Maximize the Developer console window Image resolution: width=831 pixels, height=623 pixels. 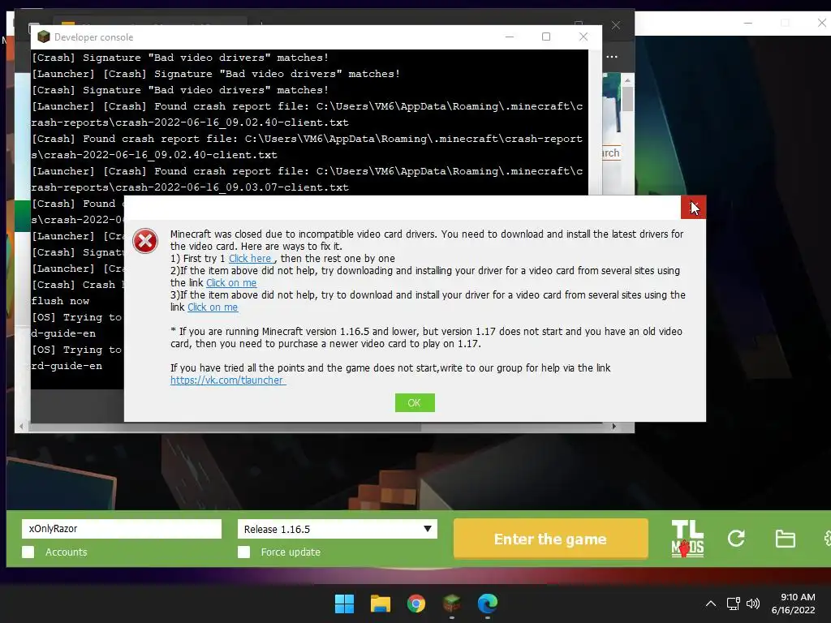[x=546, y=37]
